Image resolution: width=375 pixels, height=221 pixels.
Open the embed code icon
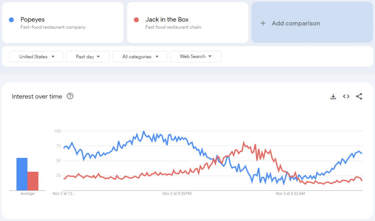tap(346, 96)
